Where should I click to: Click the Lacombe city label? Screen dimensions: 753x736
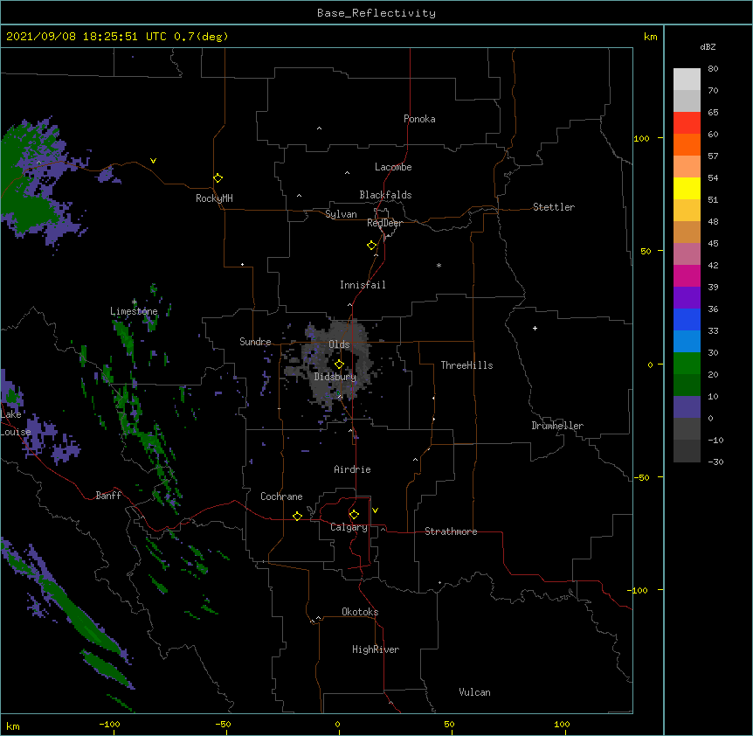[x=393, y=167]
